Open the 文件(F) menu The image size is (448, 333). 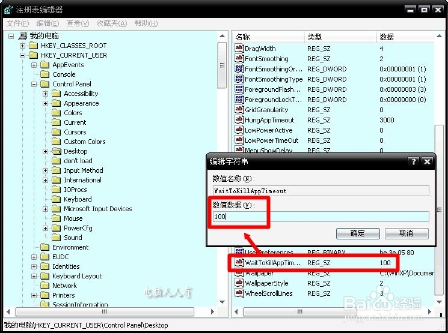(17, 23)
